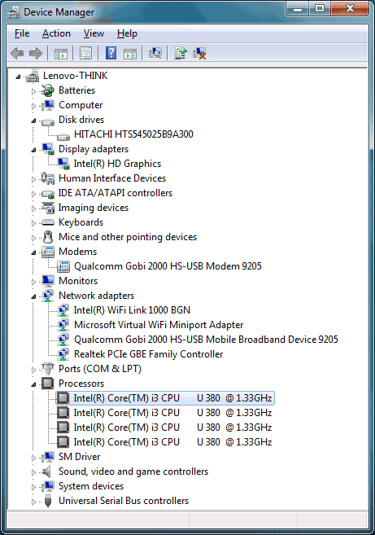This screenshot has width=375, height=535.
Task: Click the Display adapters category icon
Action: point(48,149)
